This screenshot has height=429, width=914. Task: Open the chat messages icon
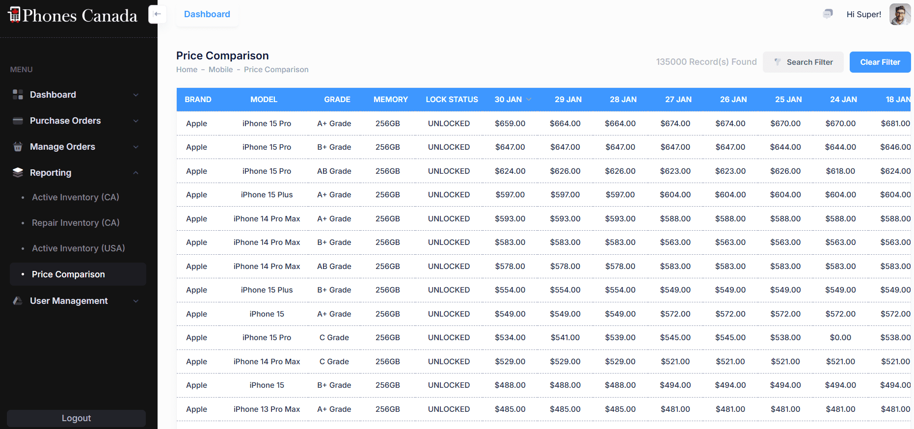[828, 14]
